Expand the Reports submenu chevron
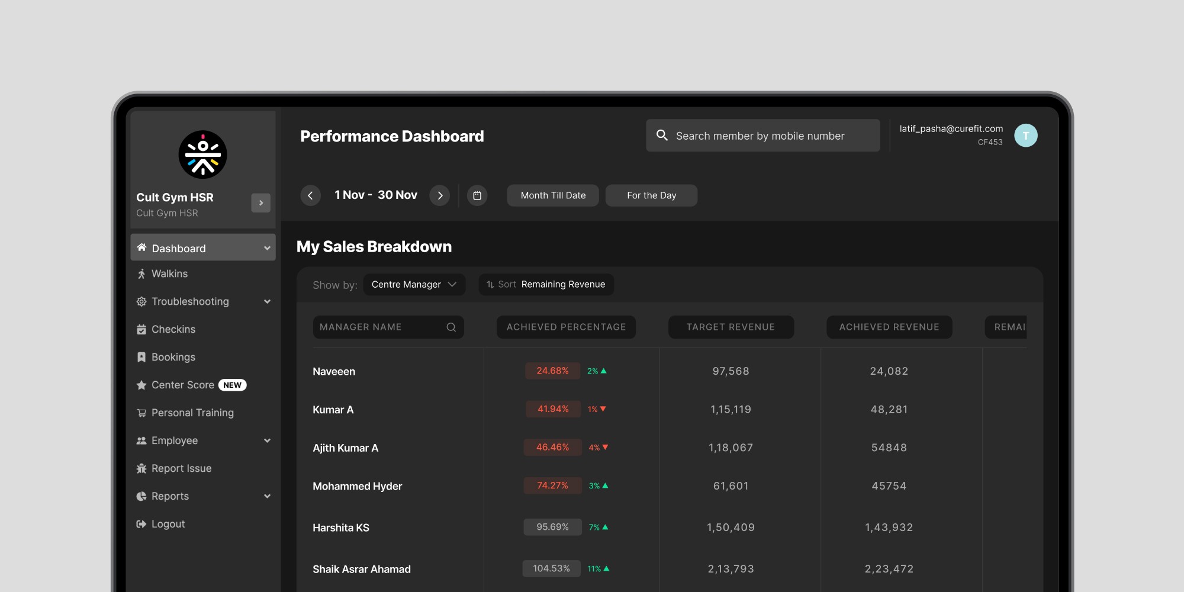 (267, 496)
